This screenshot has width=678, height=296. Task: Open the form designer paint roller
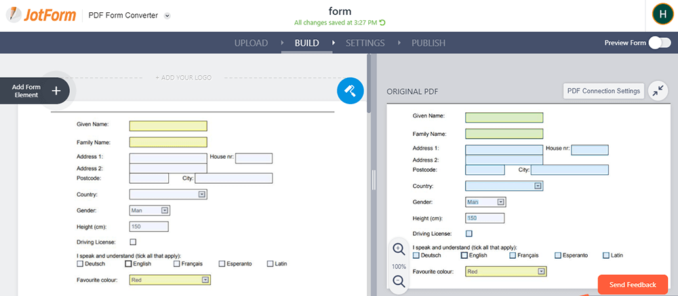351,90
